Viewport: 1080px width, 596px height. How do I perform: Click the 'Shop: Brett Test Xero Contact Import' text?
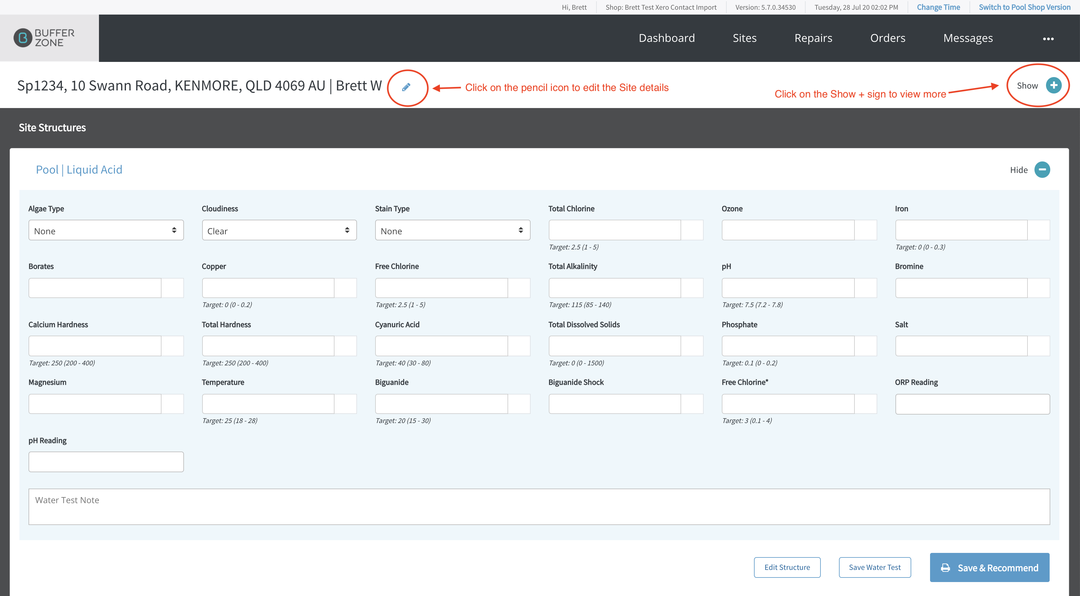pos(661,7)
